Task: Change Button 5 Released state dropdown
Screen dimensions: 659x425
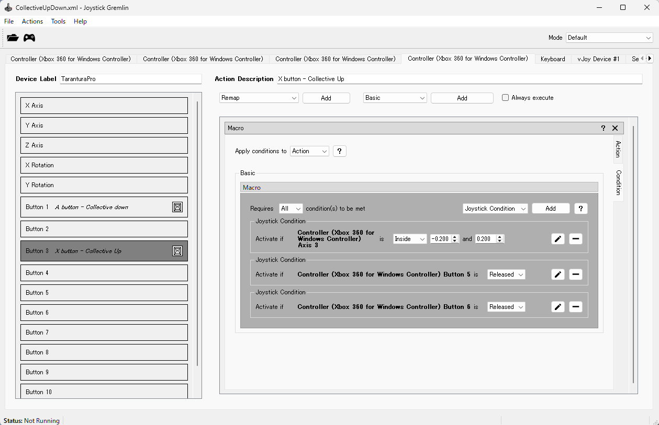Action: [x=506, y=274]
